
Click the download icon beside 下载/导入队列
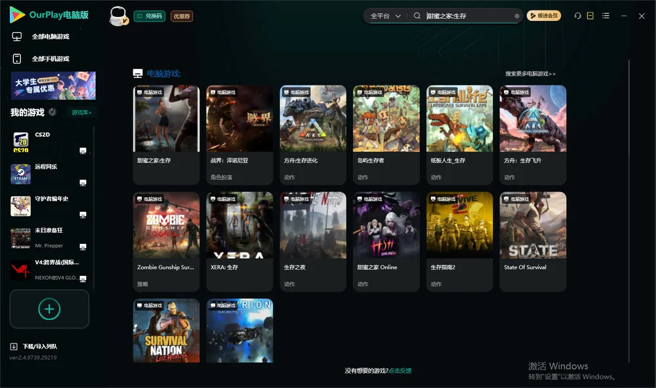14,347
